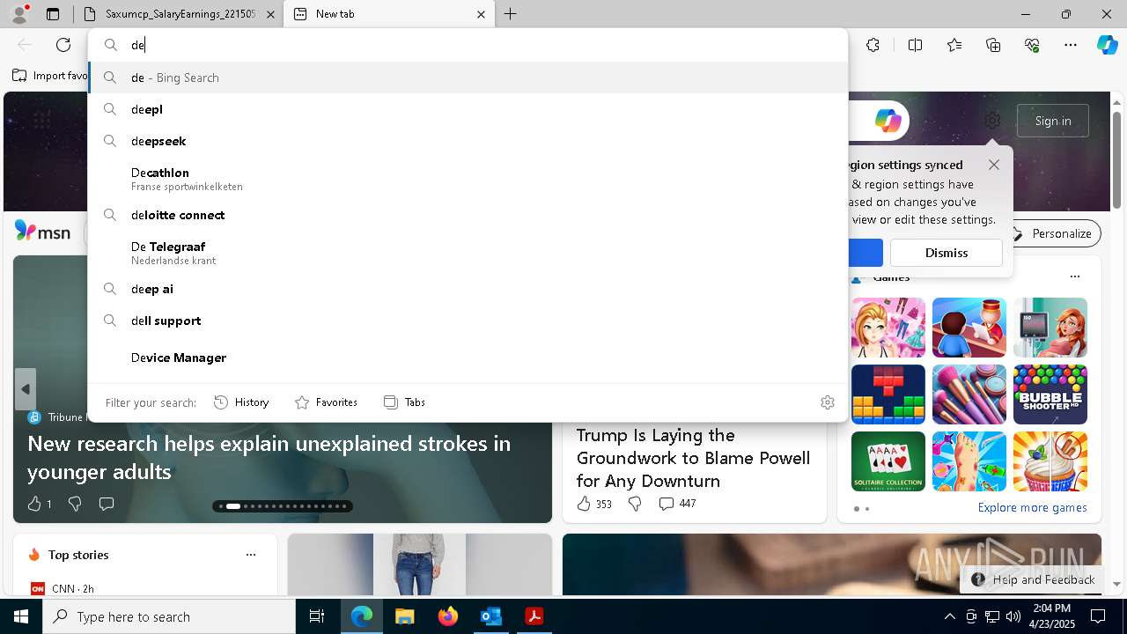Viewport: 1127px width, 634px height.
Task: Open the browser profile icon
Action: (19, 14)
